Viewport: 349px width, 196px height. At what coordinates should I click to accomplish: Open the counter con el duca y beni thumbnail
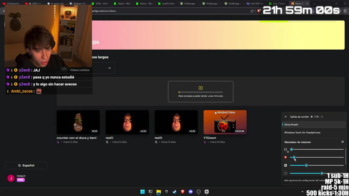78,122
